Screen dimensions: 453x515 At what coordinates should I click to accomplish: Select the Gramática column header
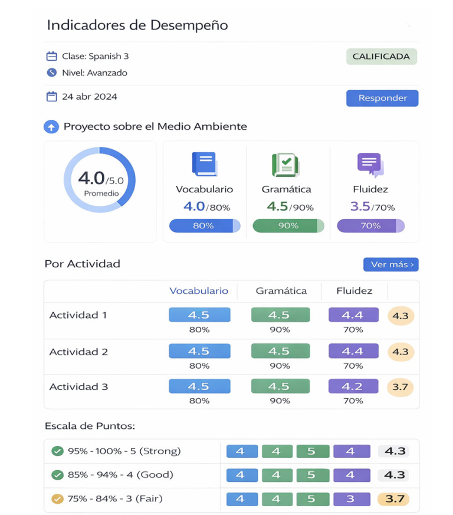[281, 291]
